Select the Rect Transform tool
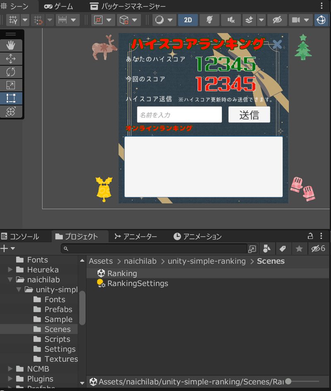This screenshot has width=331, height=391. pos(12,98)
